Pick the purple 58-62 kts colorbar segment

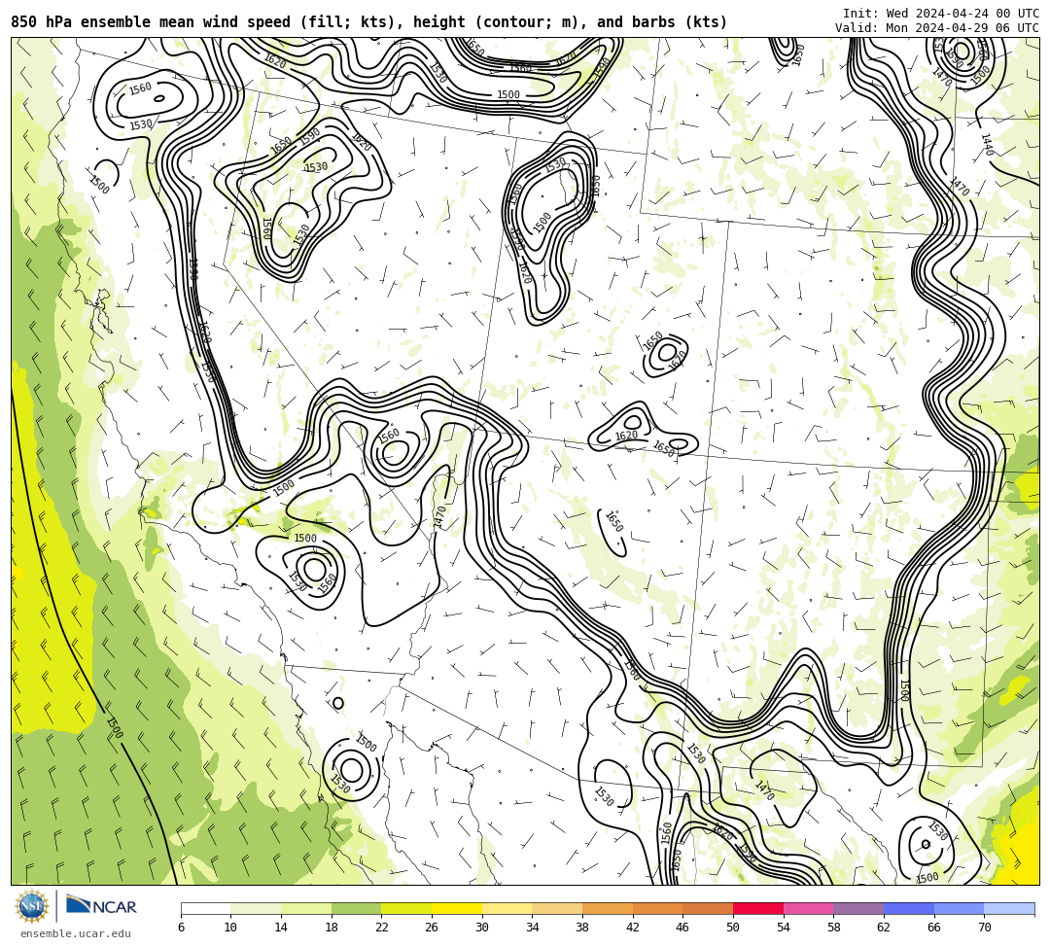tap(858, 908)
